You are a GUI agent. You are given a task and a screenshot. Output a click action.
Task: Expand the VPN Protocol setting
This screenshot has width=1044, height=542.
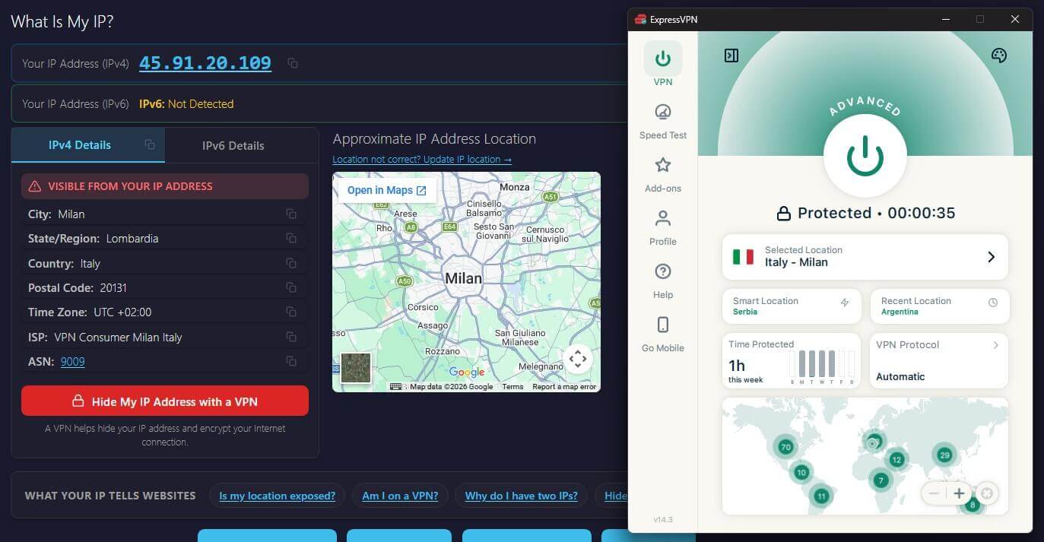click(x=939, y=360)
